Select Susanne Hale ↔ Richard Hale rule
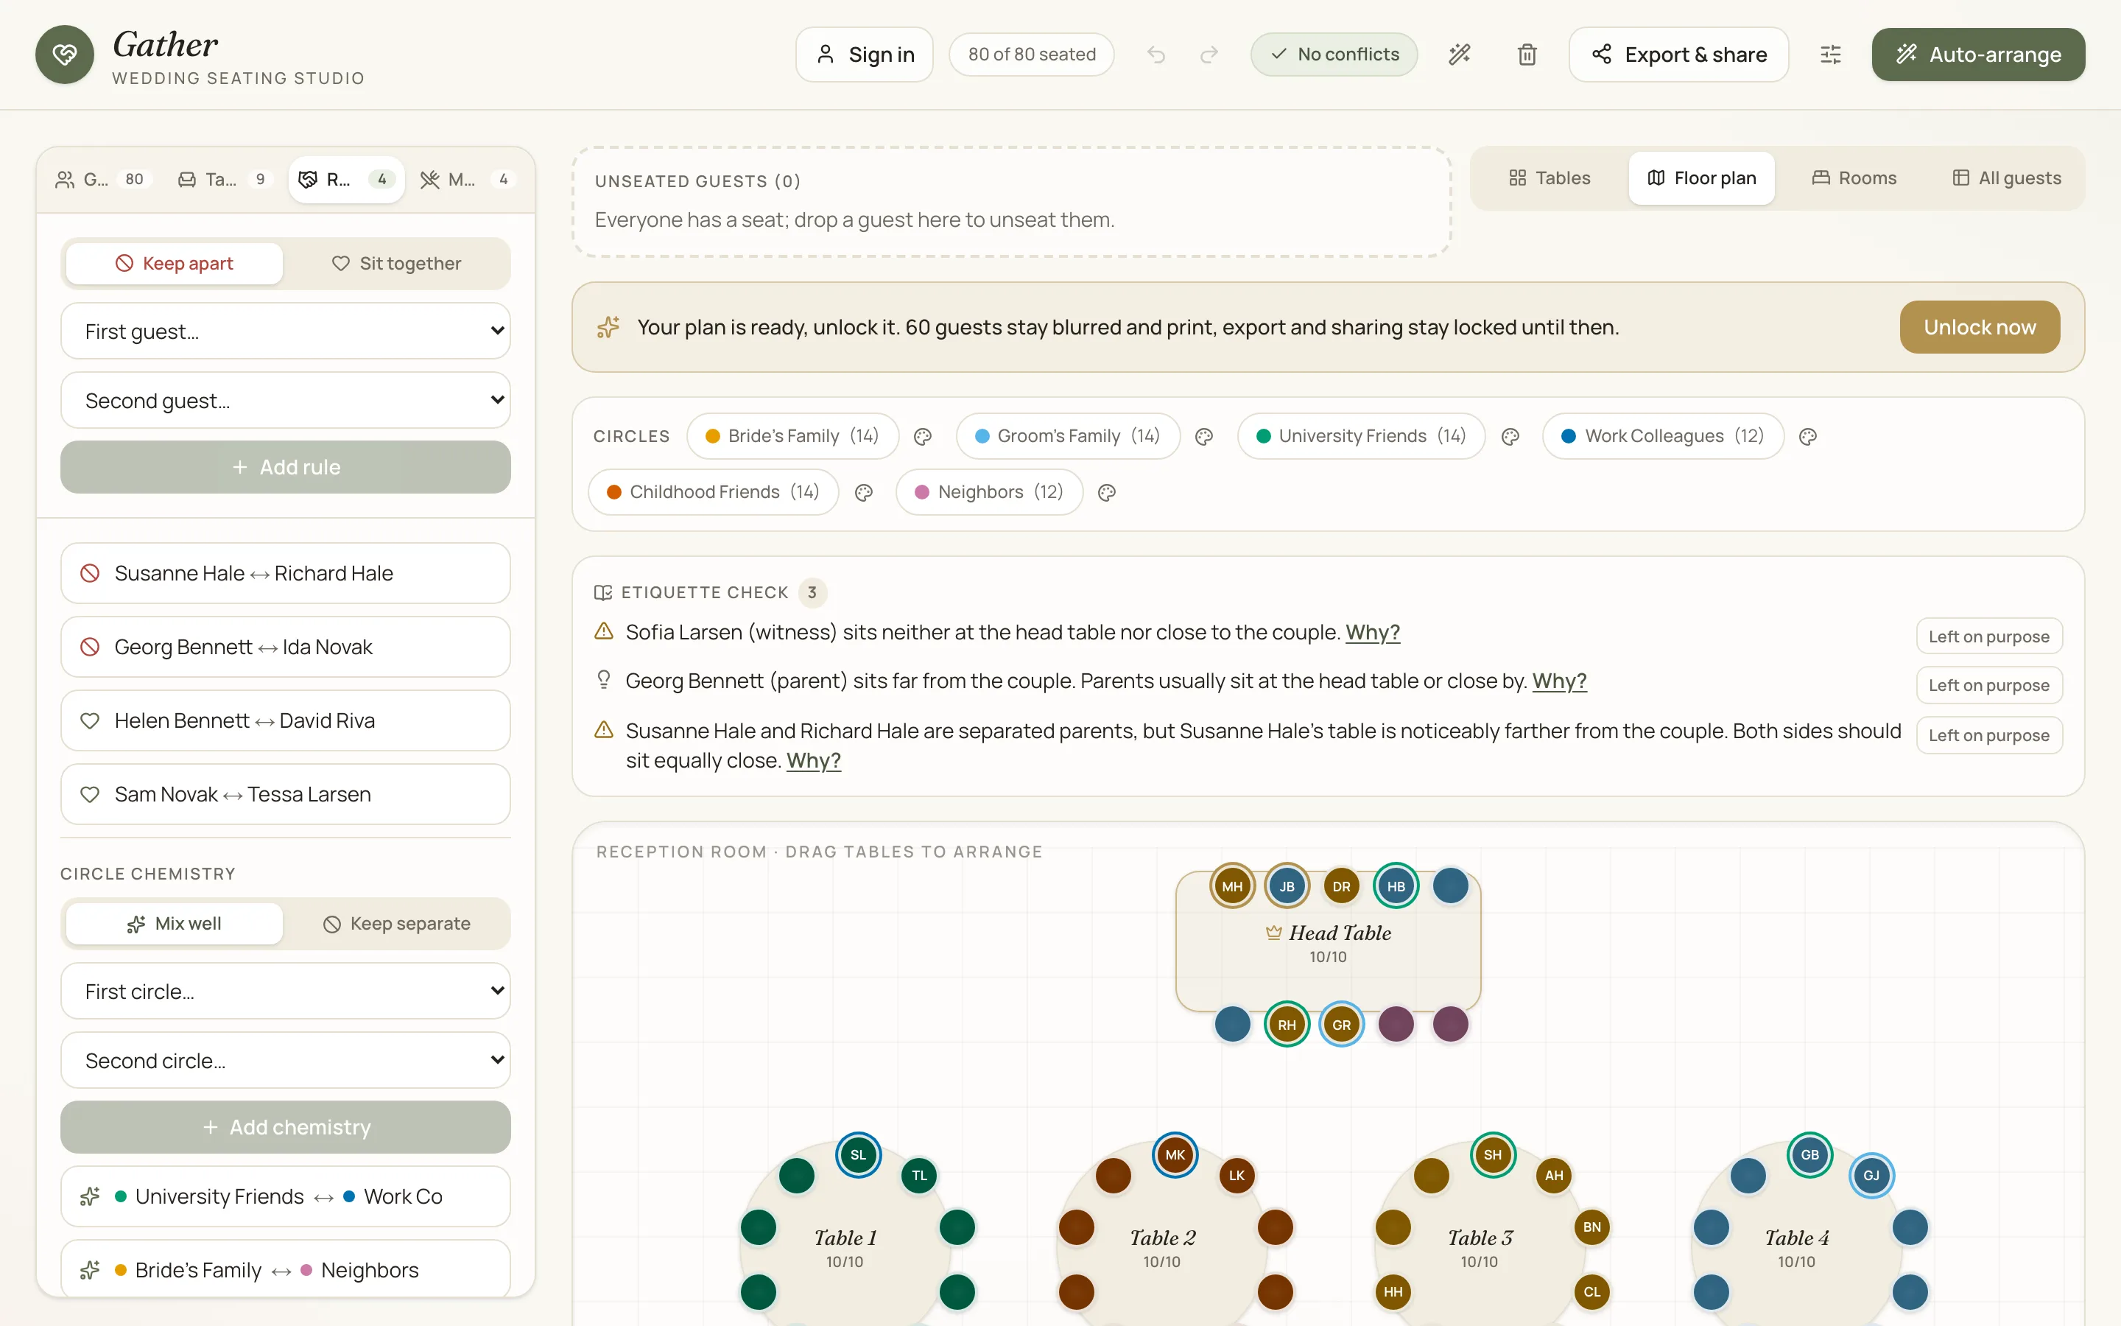Viewport: 2121px width, 1326px height. (285, 572)
